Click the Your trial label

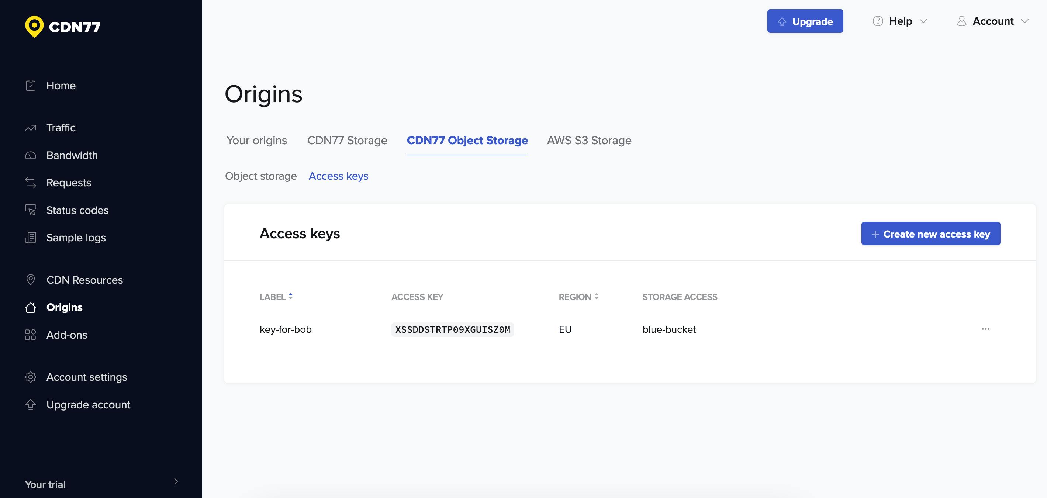(x=45, y=484)
